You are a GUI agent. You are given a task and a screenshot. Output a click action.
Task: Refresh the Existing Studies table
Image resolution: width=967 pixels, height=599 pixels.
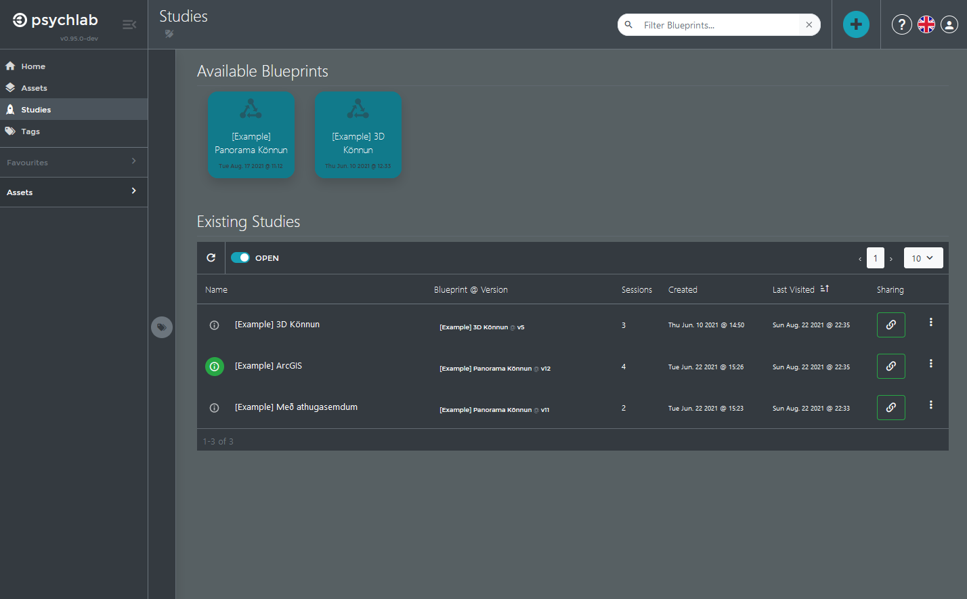(x=211, y=257)
